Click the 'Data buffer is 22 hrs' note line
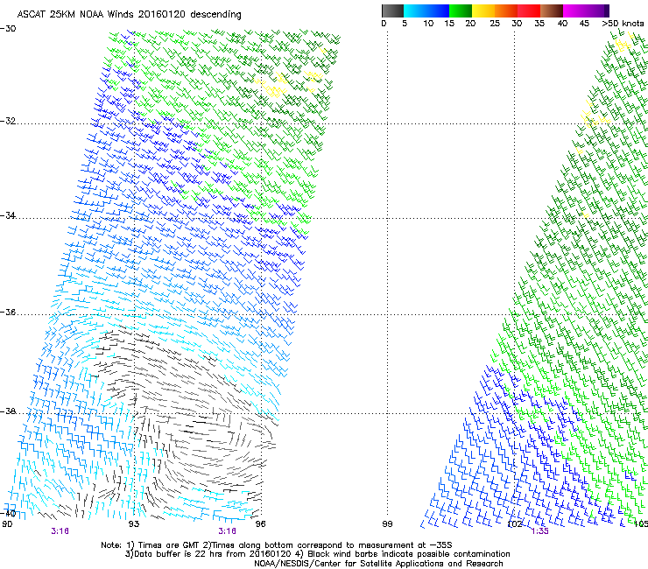The image size is (648, 569). 317,554
